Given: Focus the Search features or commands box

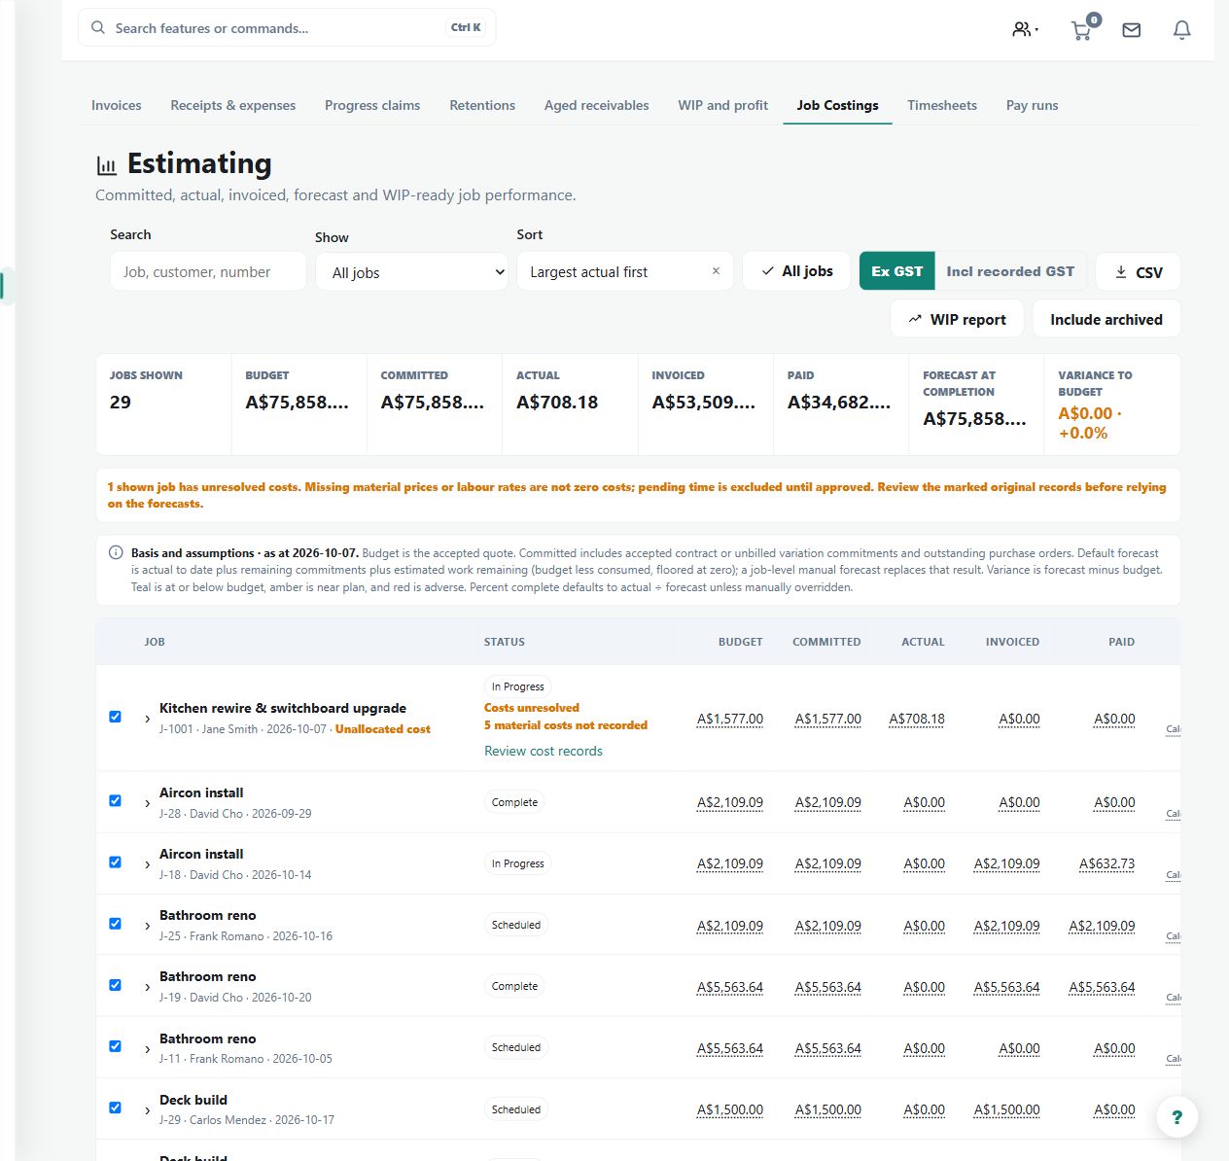Looking at the screenshot, I should (287, 27).
